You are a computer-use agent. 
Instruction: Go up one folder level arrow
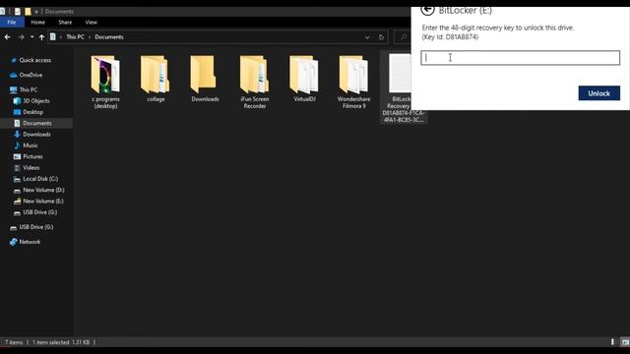coord(41,37)
